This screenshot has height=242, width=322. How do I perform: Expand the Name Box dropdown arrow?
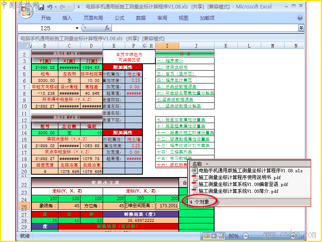[x=77, y=28]
